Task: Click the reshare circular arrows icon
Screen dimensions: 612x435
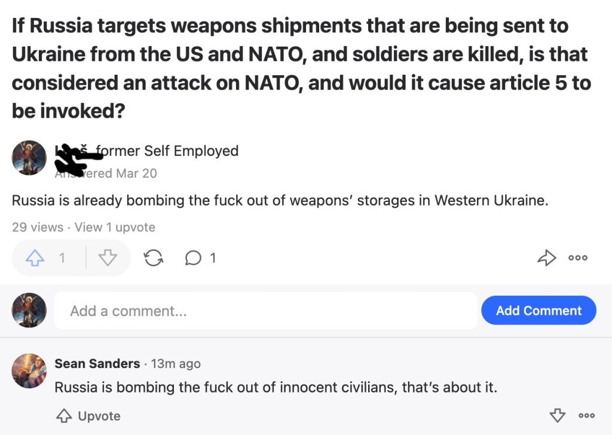Action: (x=154, y=258)
